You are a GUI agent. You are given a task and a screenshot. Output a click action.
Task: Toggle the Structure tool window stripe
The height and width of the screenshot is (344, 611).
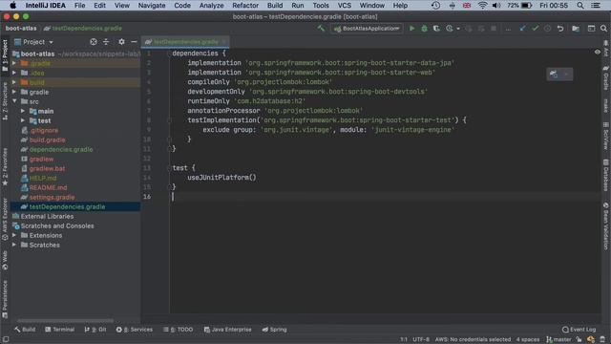tap(5, 101)
